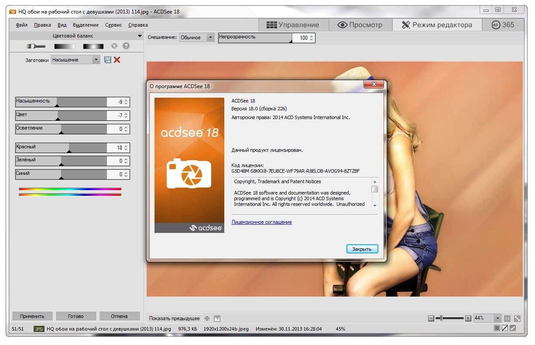The width and height of the screenshot is (535, 345).
Task: Click the Готово button
Action: 76,316
